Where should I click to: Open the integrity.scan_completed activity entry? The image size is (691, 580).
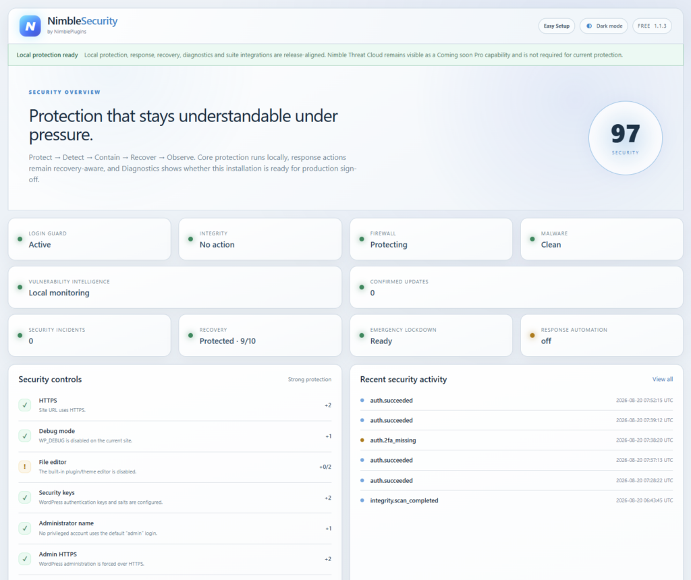click(x=516, y=500)
